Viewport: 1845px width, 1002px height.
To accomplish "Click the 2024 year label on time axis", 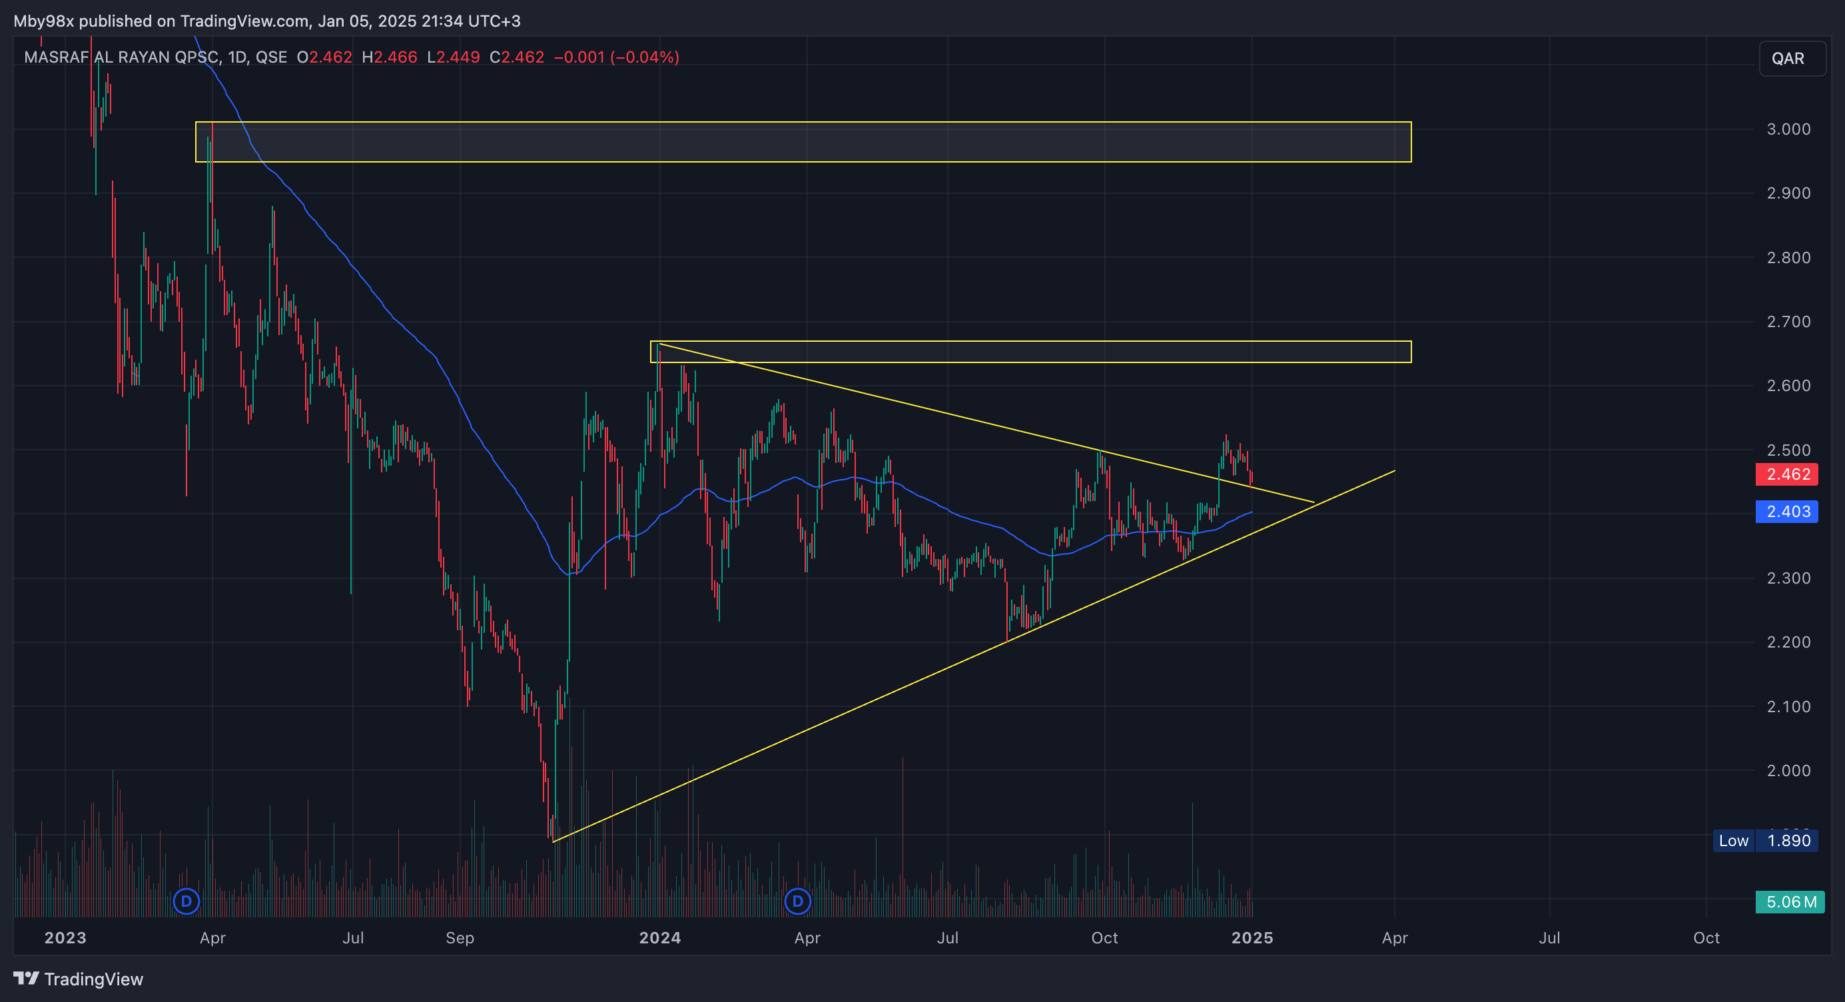I will [x=659, y=937].
